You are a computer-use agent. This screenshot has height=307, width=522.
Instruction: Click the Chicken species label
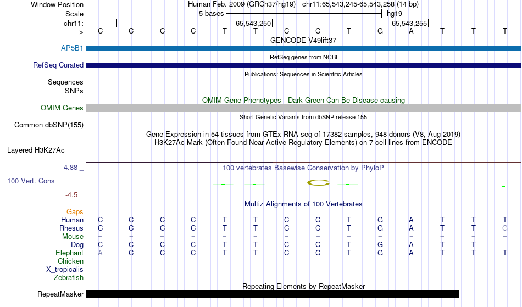point(70,261)
